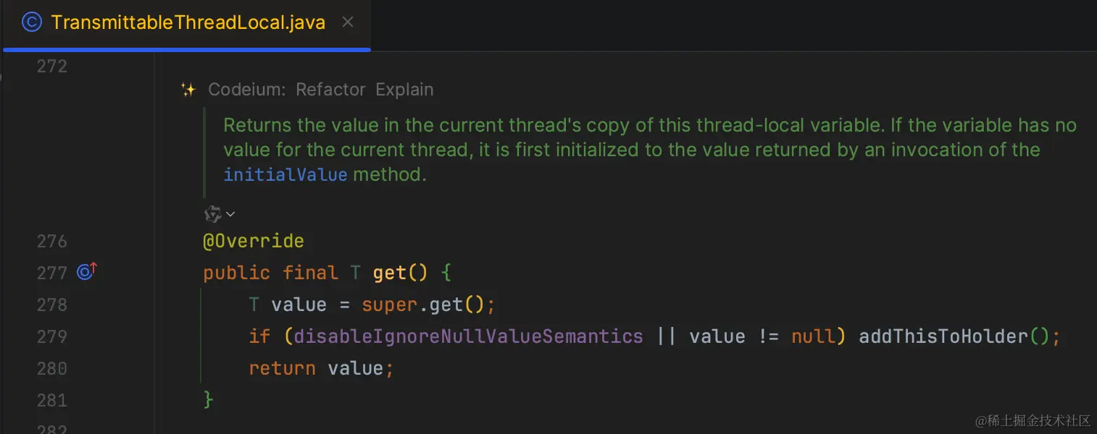Click the addThisToHolder method call

tap(943, 336)
